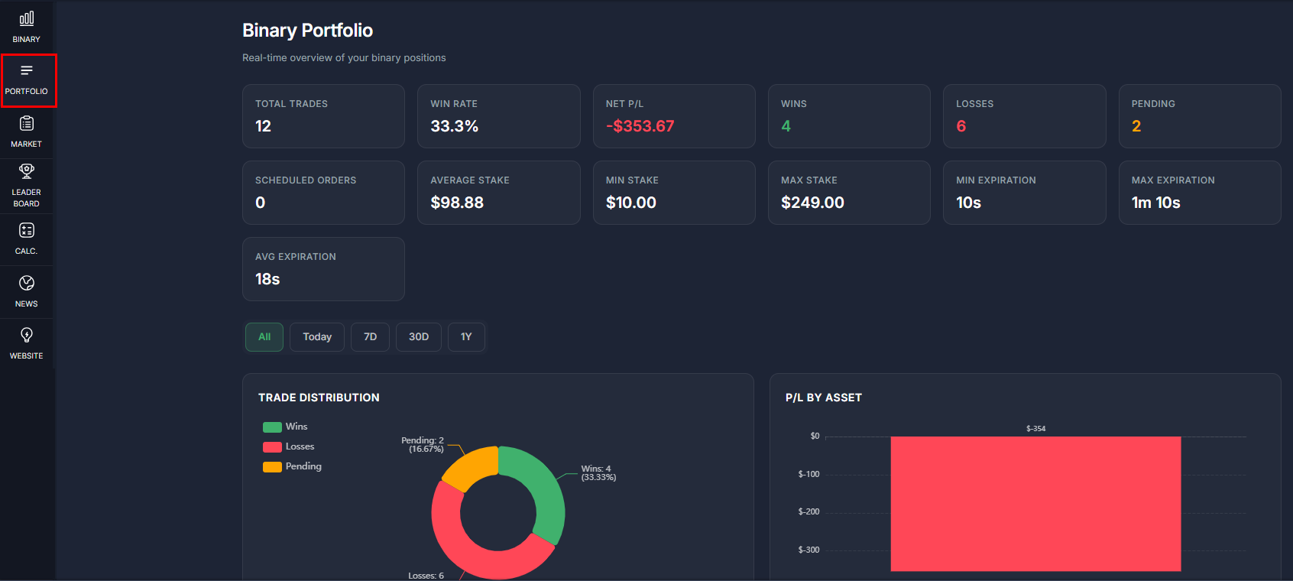Toggle Pending series in chart legend
Image resolution: width=1293 pixels, height=581 pixels.
click(x=293, y=466)
